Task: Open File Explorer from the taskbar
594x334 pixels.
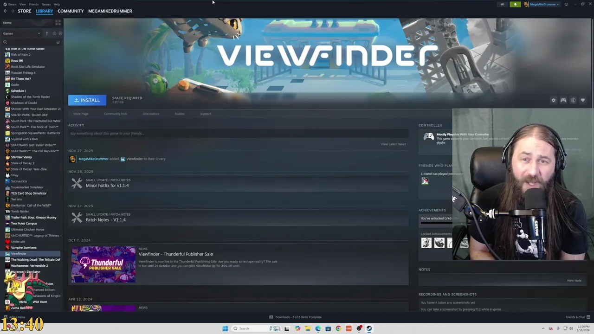Action: [x=308, y=328]
